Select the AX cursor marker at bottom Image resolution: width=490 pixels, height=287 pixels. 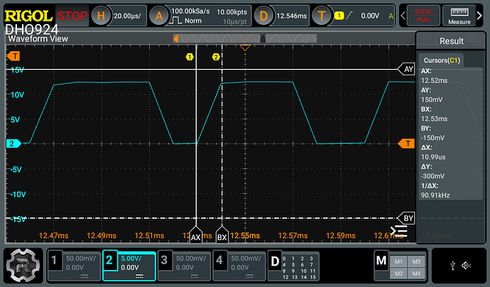pos(196,237)
